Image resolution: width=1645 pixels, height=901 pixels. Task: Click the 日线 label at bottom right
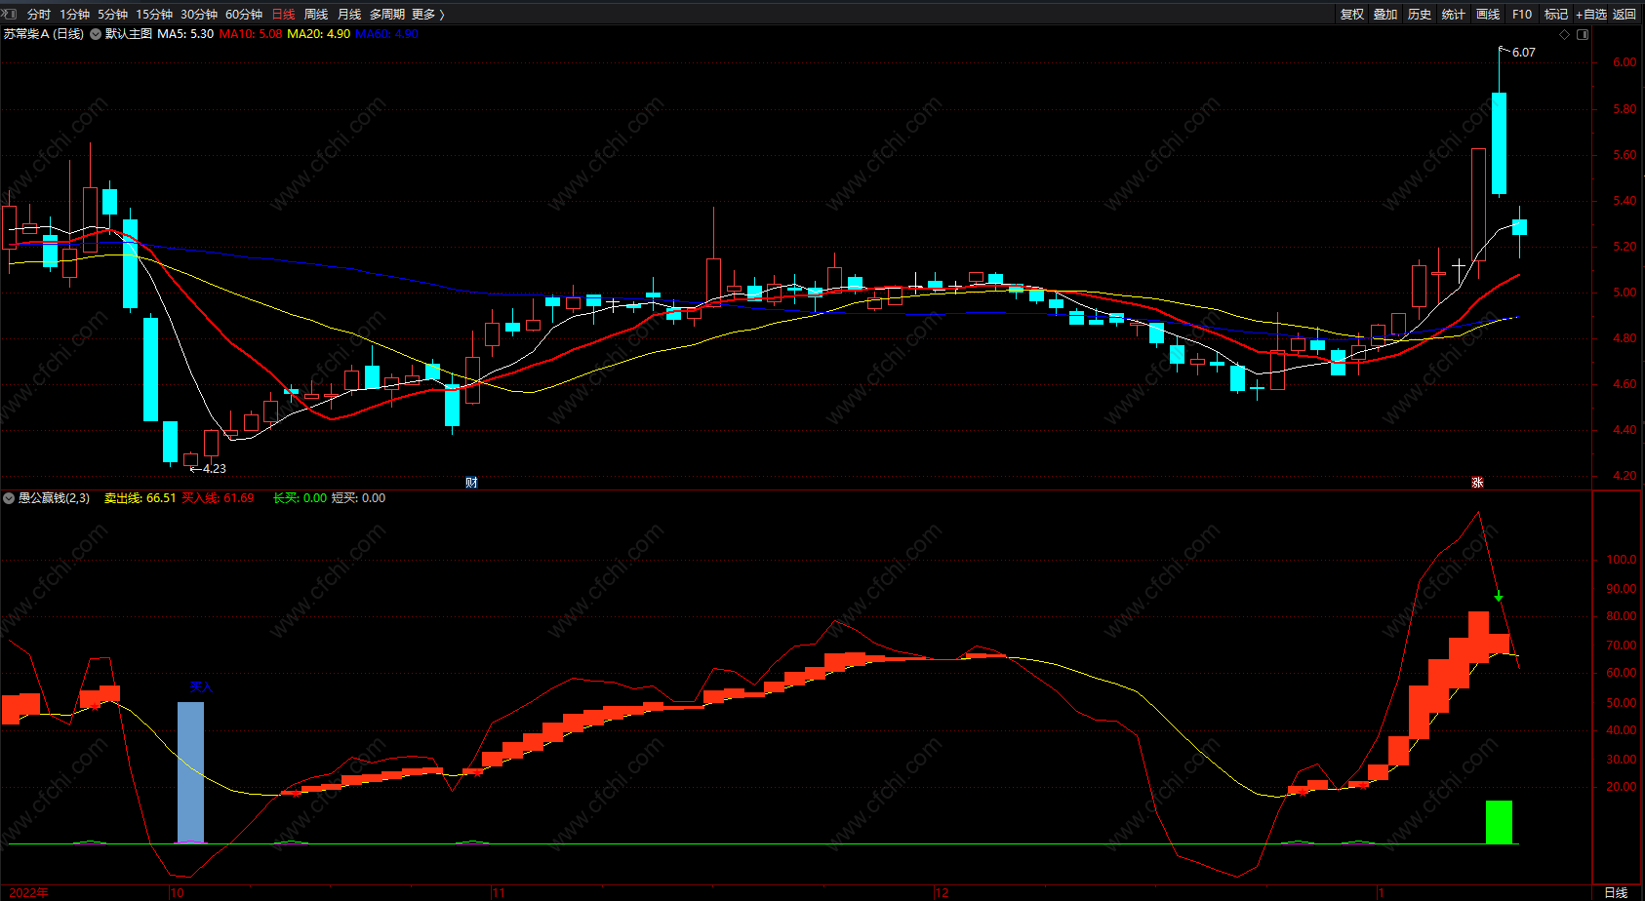point(1617,893)
